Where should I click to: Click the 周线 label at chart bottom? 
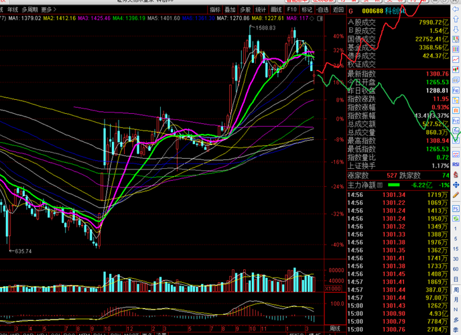tap(335, 328)
